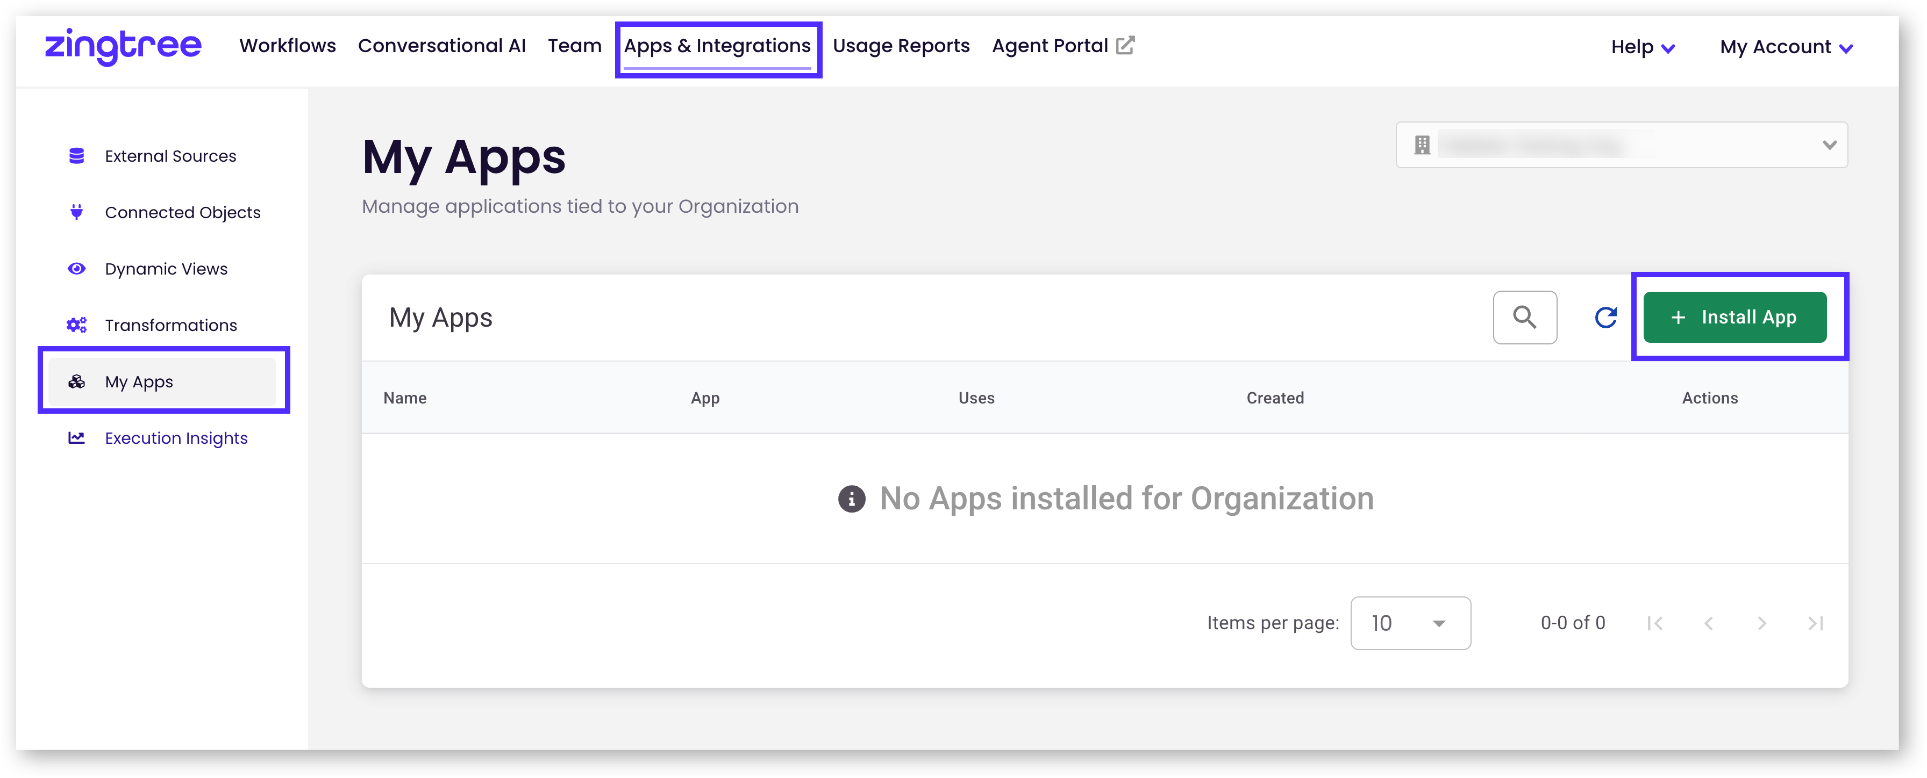Click the Agent Portal external link icon
This screenshot has width=1927, height=778.
coord(1125,46)
